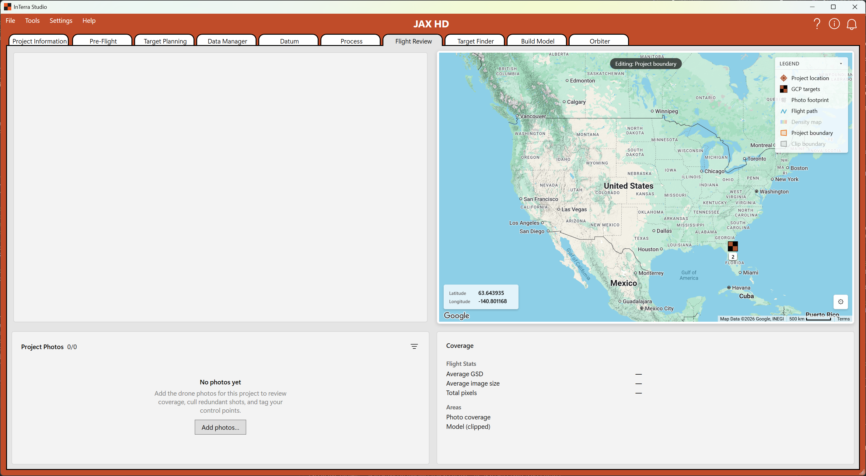Click the United States map label
Viewport: 866px width, 476px height.
point(628,186)
